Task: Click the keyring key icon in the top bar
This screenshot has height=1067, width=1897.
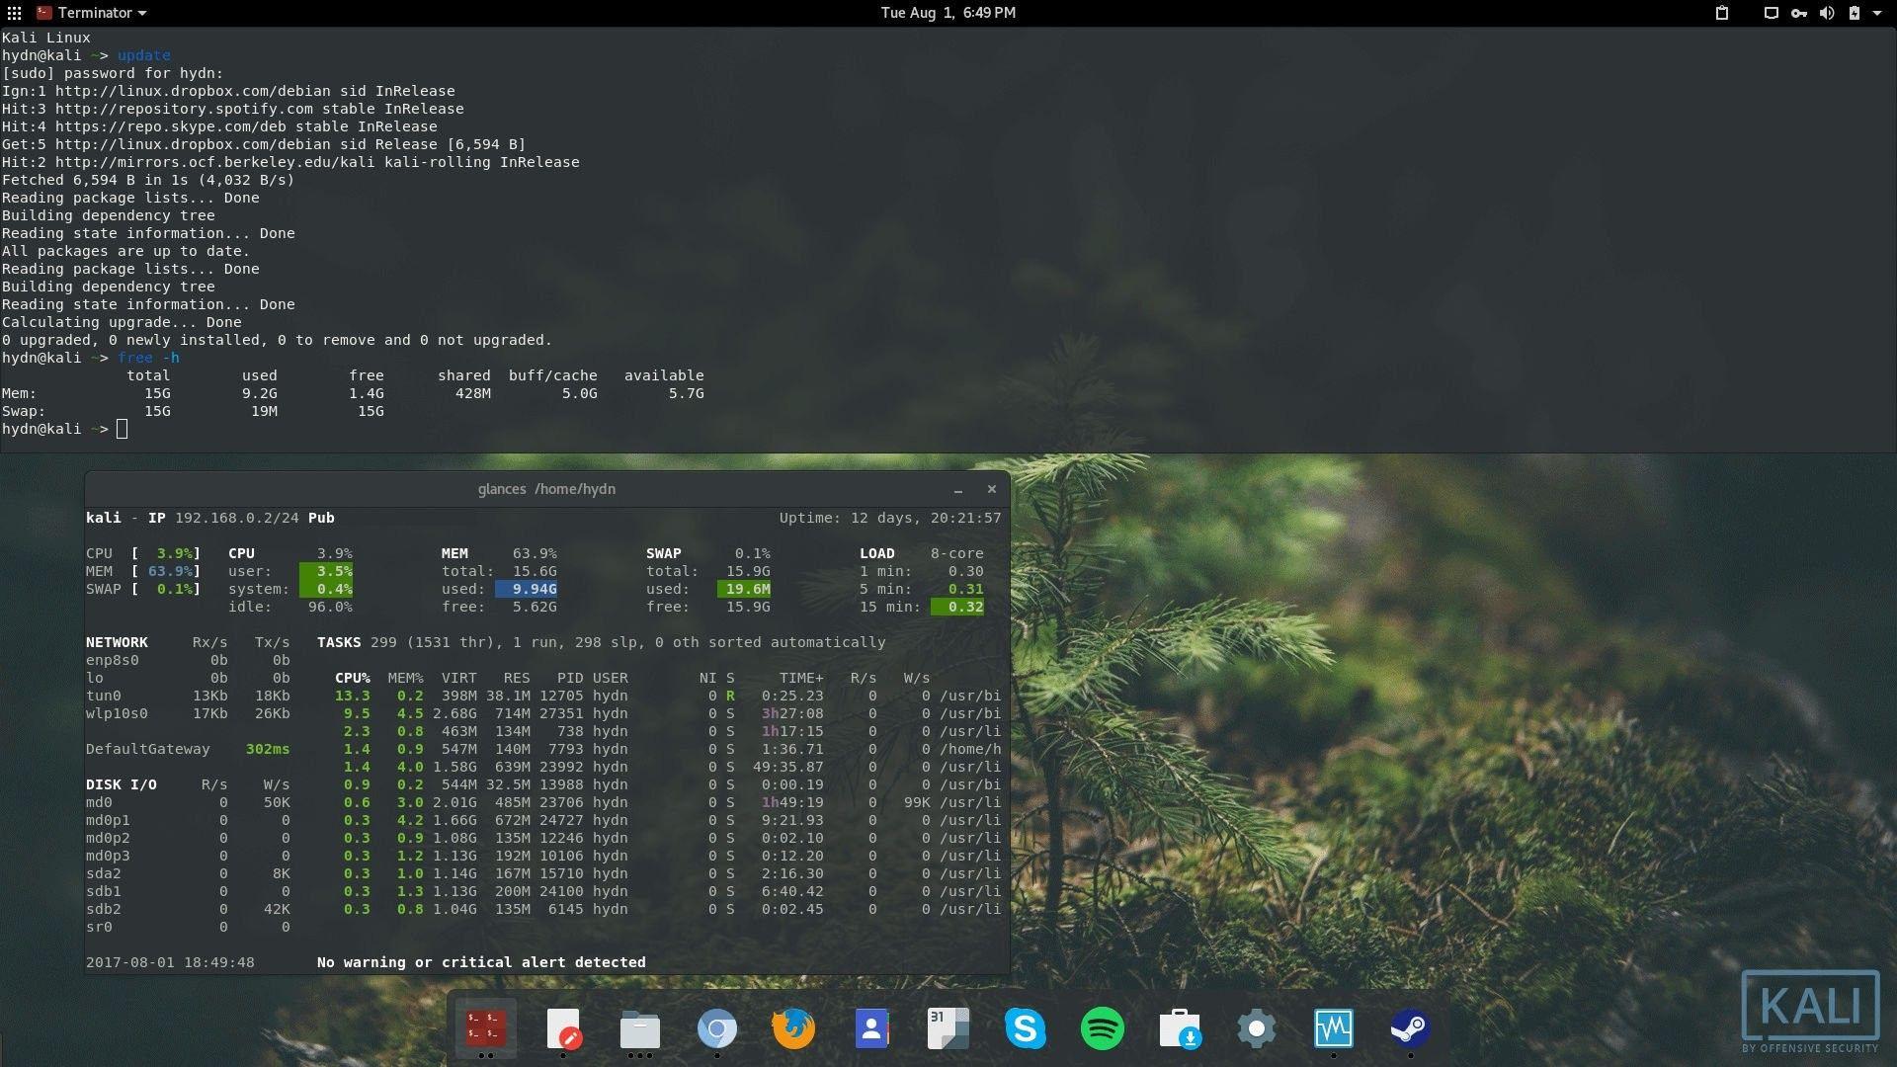Action: (x=1800, y=13)
